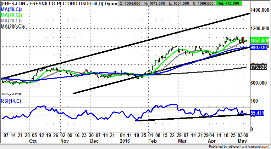Click the green 1067.000 price tag
This screenshot has width=271, height=149.
pyautogui.click(x=258, y=40)
